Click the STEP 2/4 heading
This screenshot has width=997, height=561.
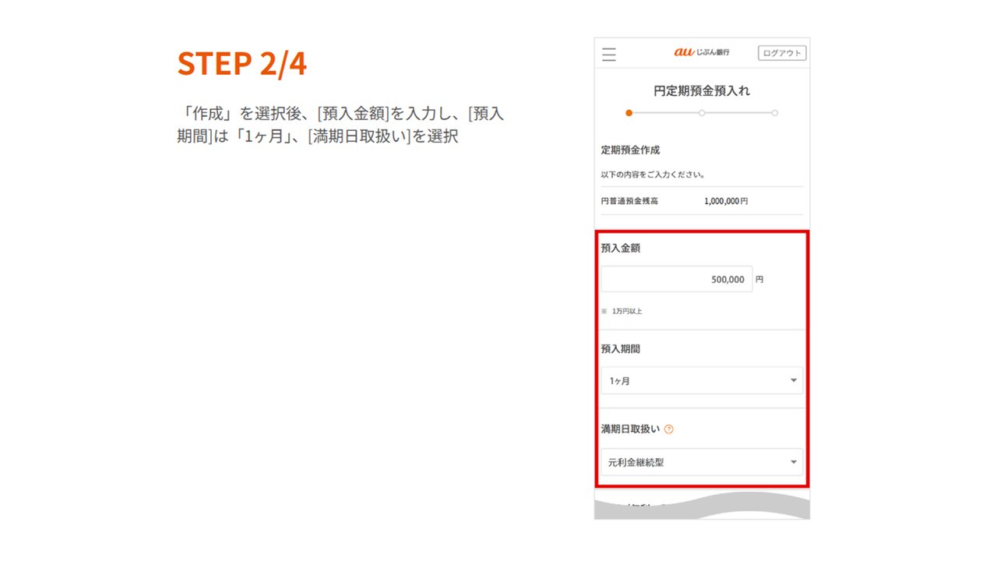click(x=242, y=64)
